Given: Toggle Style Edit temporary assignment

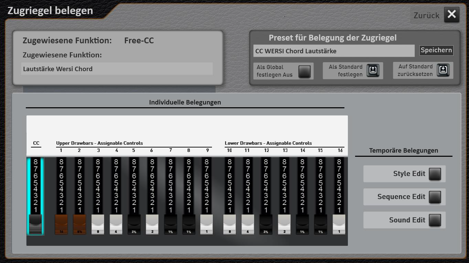Looking at the screenshot, I should [435, 174].
